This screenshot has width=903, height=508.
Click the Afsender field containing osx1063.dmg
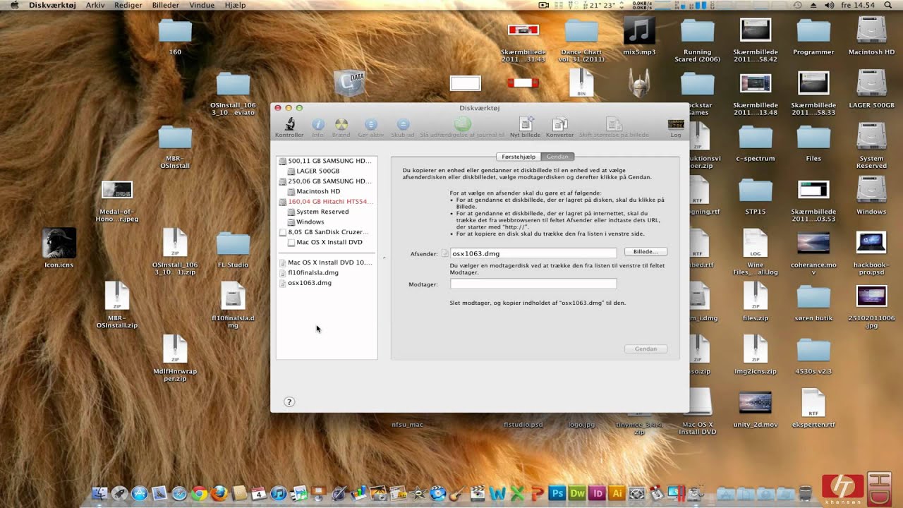click(533, 253)
